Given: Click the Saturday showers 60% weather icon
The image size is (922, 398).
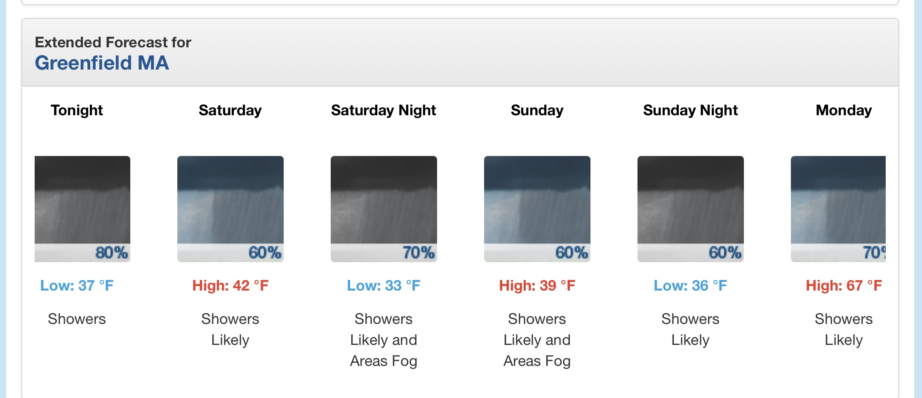Looking at the screenshot, I should pyautogui.click(x=230, y=209).
